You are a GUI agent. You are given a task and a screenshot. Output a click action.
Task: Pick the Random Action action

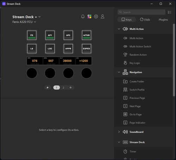click(143, 55)
